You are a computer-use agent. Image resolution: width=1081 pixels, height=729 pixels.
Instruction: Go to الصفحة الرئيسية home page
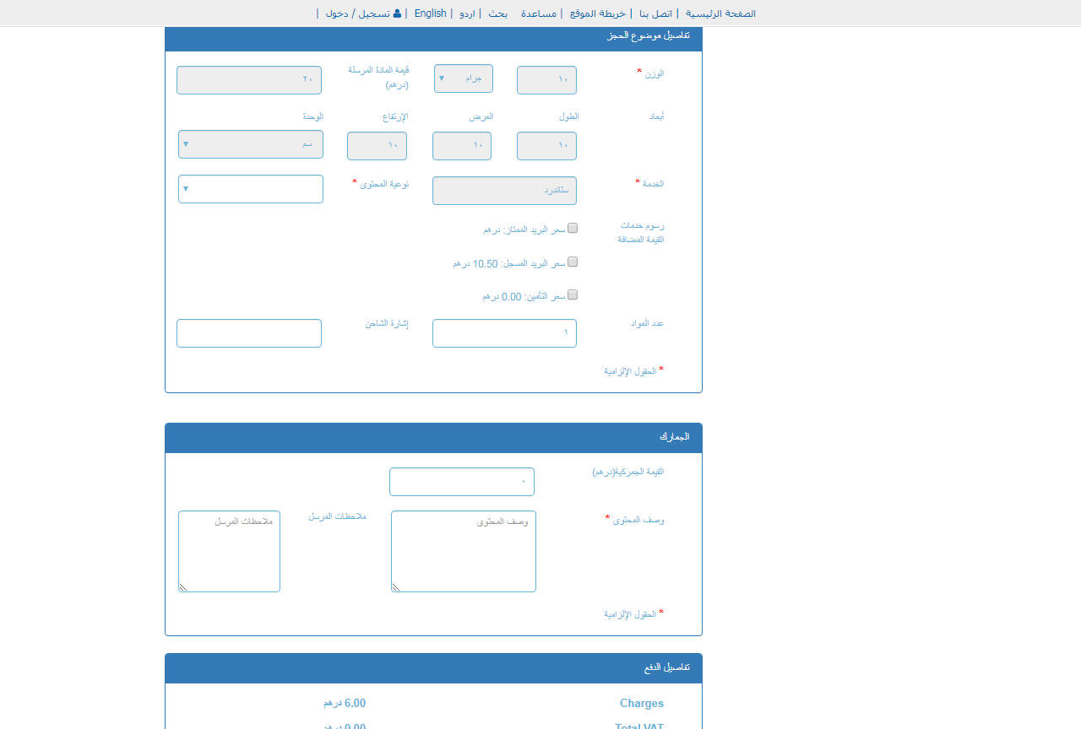pos(719,13)
